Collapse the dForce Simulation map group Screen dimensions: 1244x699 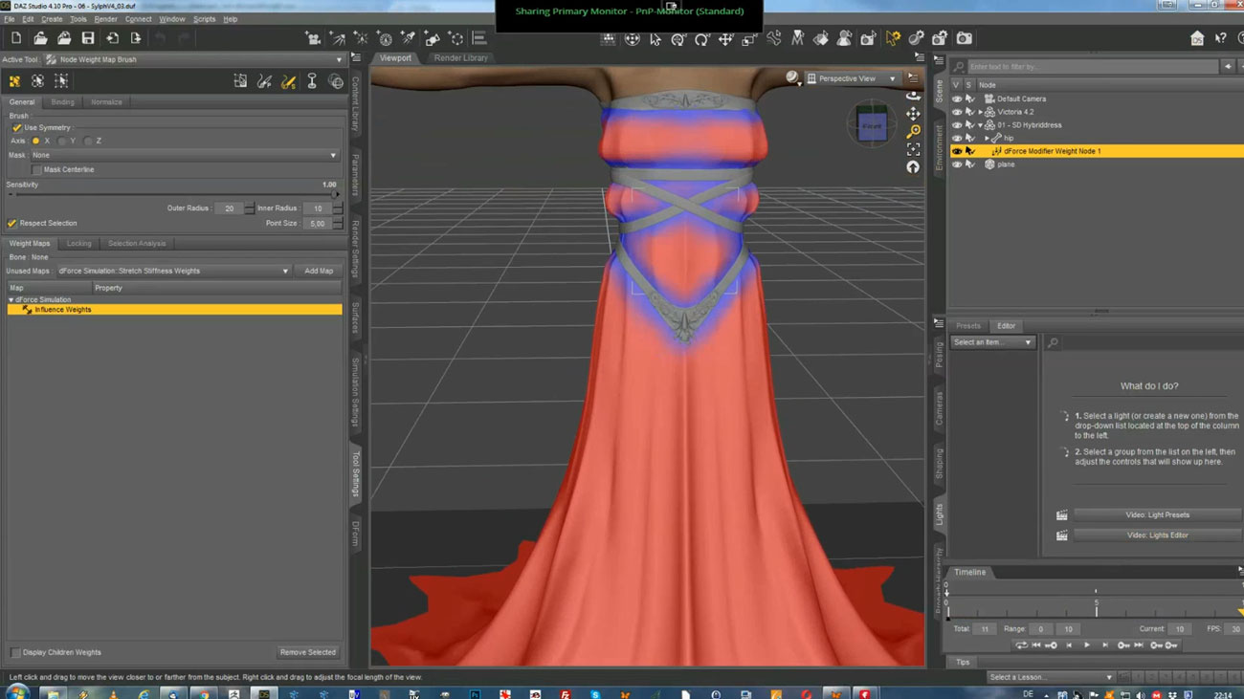(x=11, y=300)
